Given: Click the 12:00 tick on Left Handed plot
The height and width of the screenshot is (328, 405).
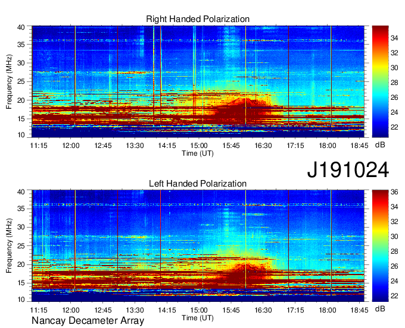Looking at the screenshot, I should coord(71,310).
